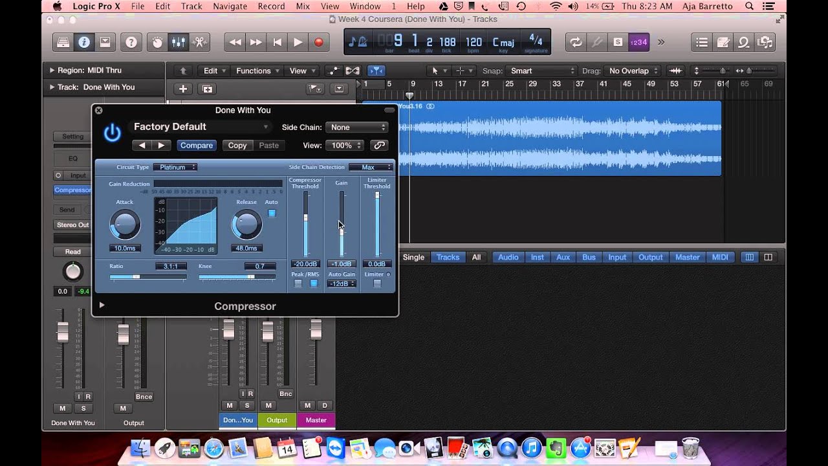Open the List Editors button
This screenshot has width=828, height=466.
702,43
